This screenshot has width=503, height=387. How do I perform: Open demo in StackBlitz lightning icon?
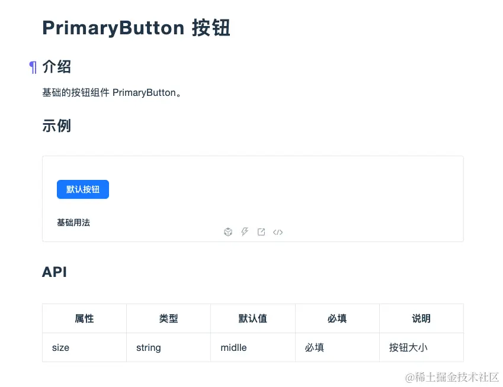245,232
